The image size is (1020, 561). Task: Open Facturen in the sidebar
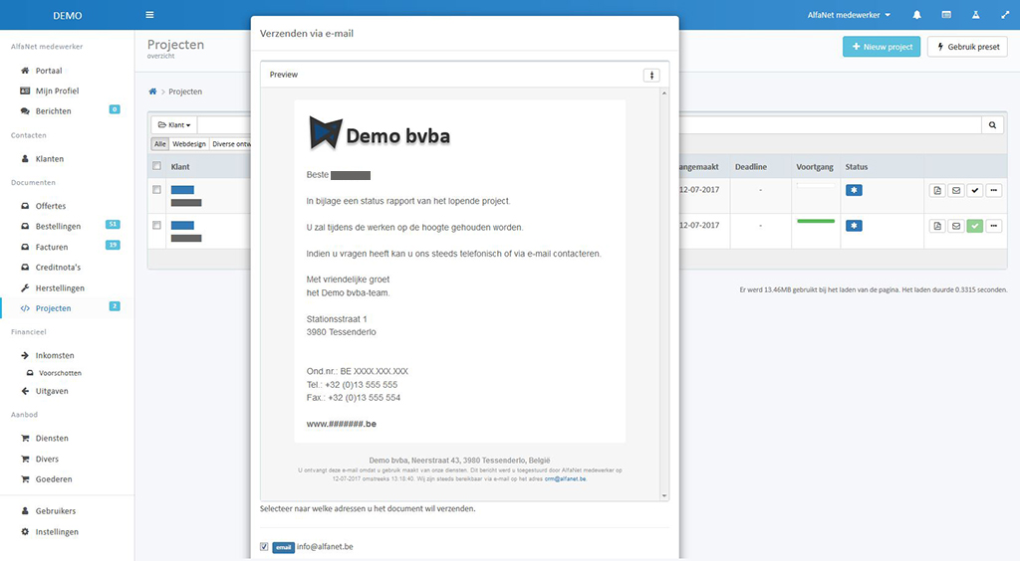(52, 247)
